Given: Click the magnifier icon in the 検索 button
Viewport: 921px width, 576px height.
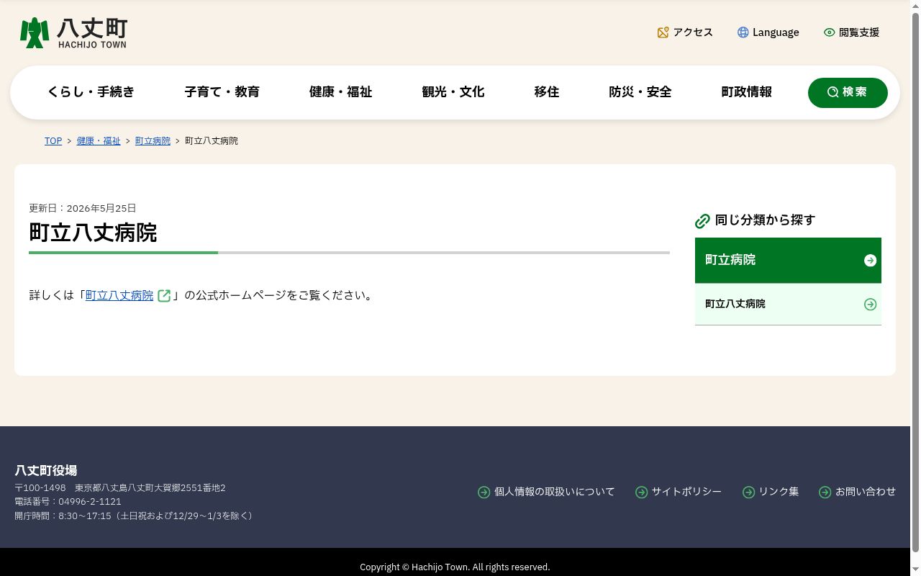Looking at the screenshot, I should tap(832, 92).
